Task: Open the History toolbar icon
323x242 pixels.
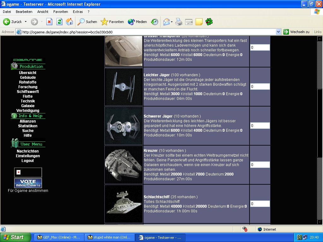Action: tap(155, 22)
